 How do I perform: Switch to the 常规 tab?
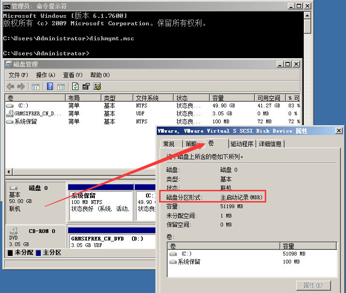tap(171, 144)
